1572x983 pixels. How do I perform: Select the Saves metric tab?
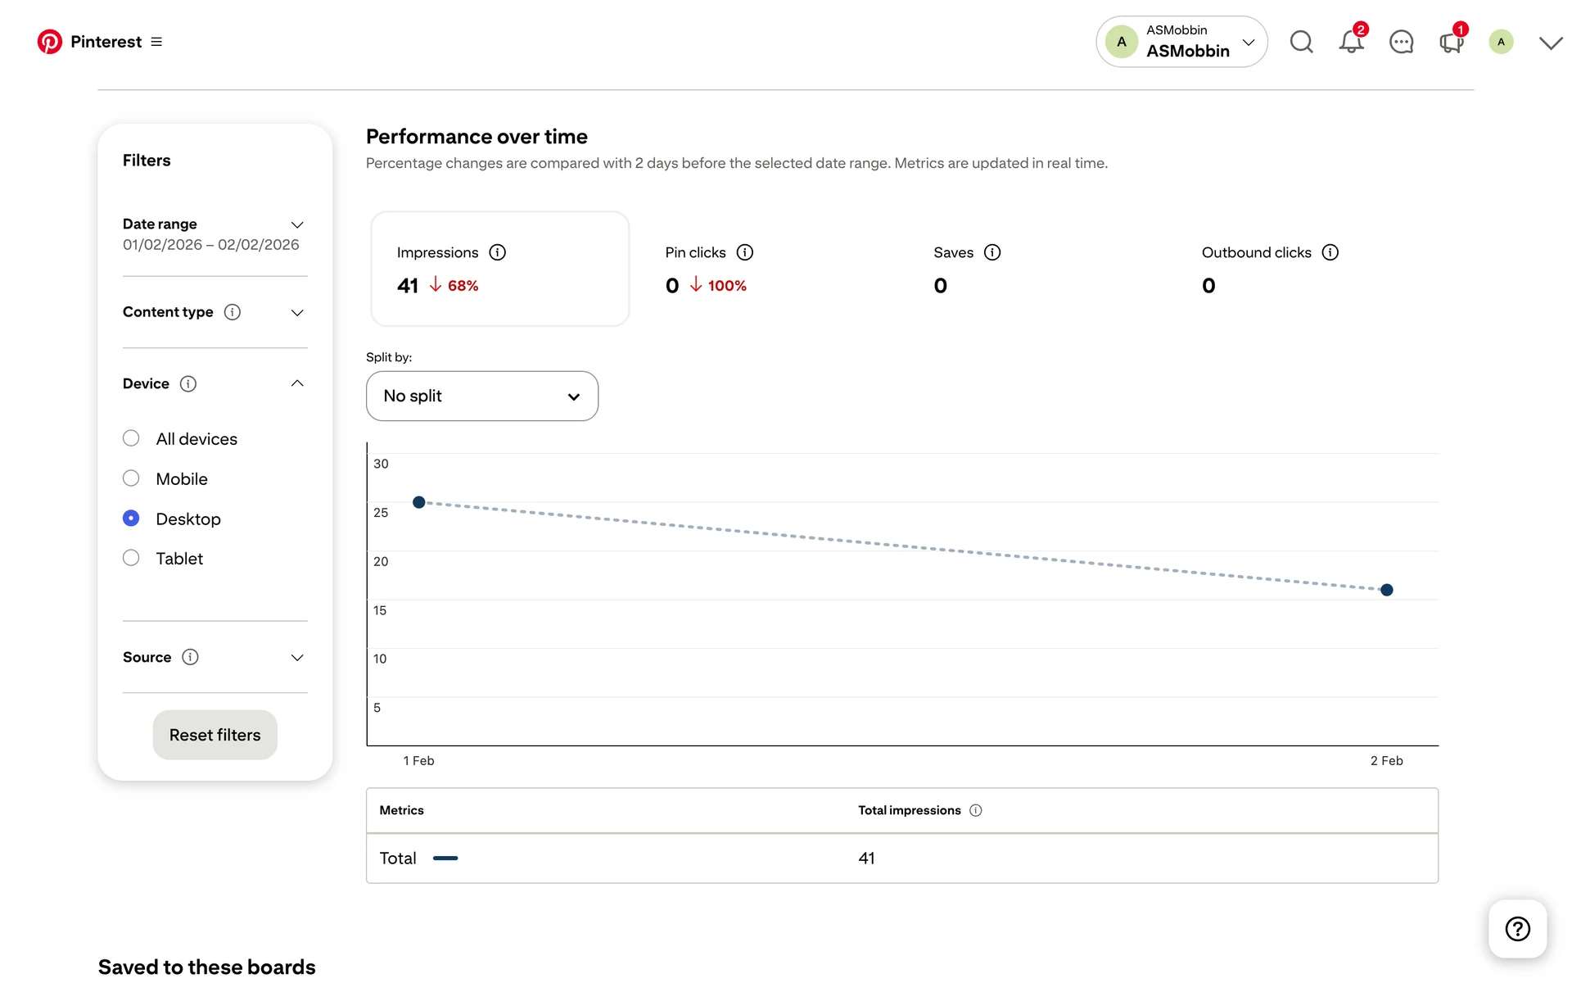click(966, 269)
